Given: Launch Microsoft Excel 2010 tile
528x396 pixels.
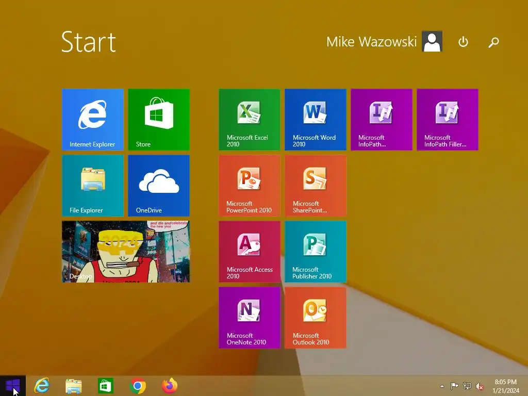Looking at the screenshot, I should point(249,119).
